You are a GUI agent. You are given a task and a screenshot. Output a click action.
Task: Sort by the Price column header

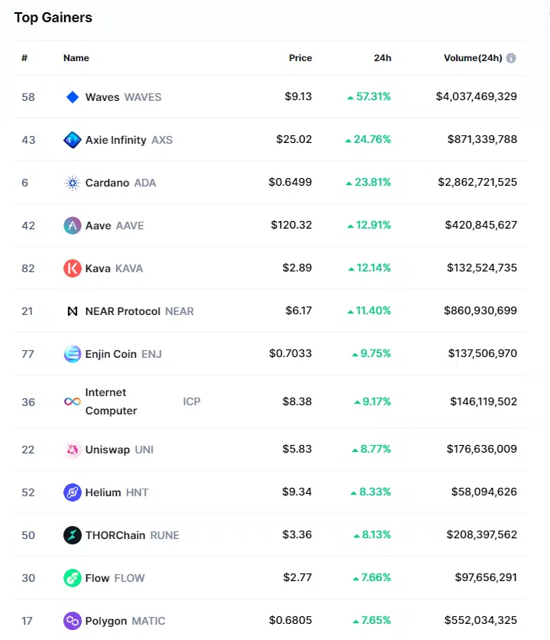[x=300, y=58]
